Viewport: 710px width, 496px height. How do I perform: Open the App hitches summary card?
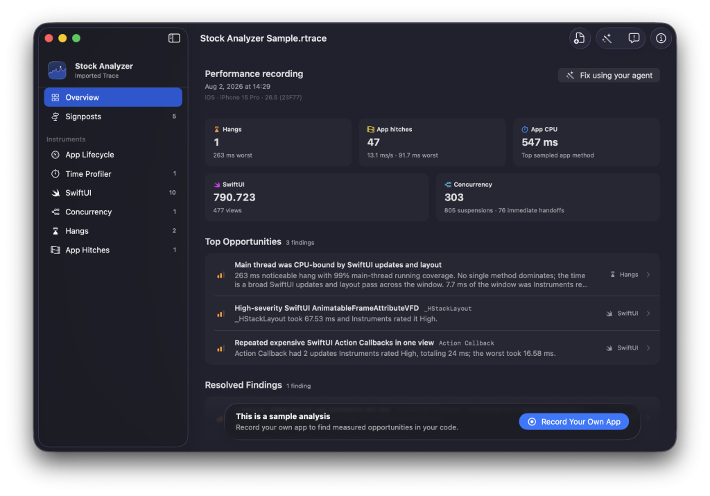coord(432,142)
